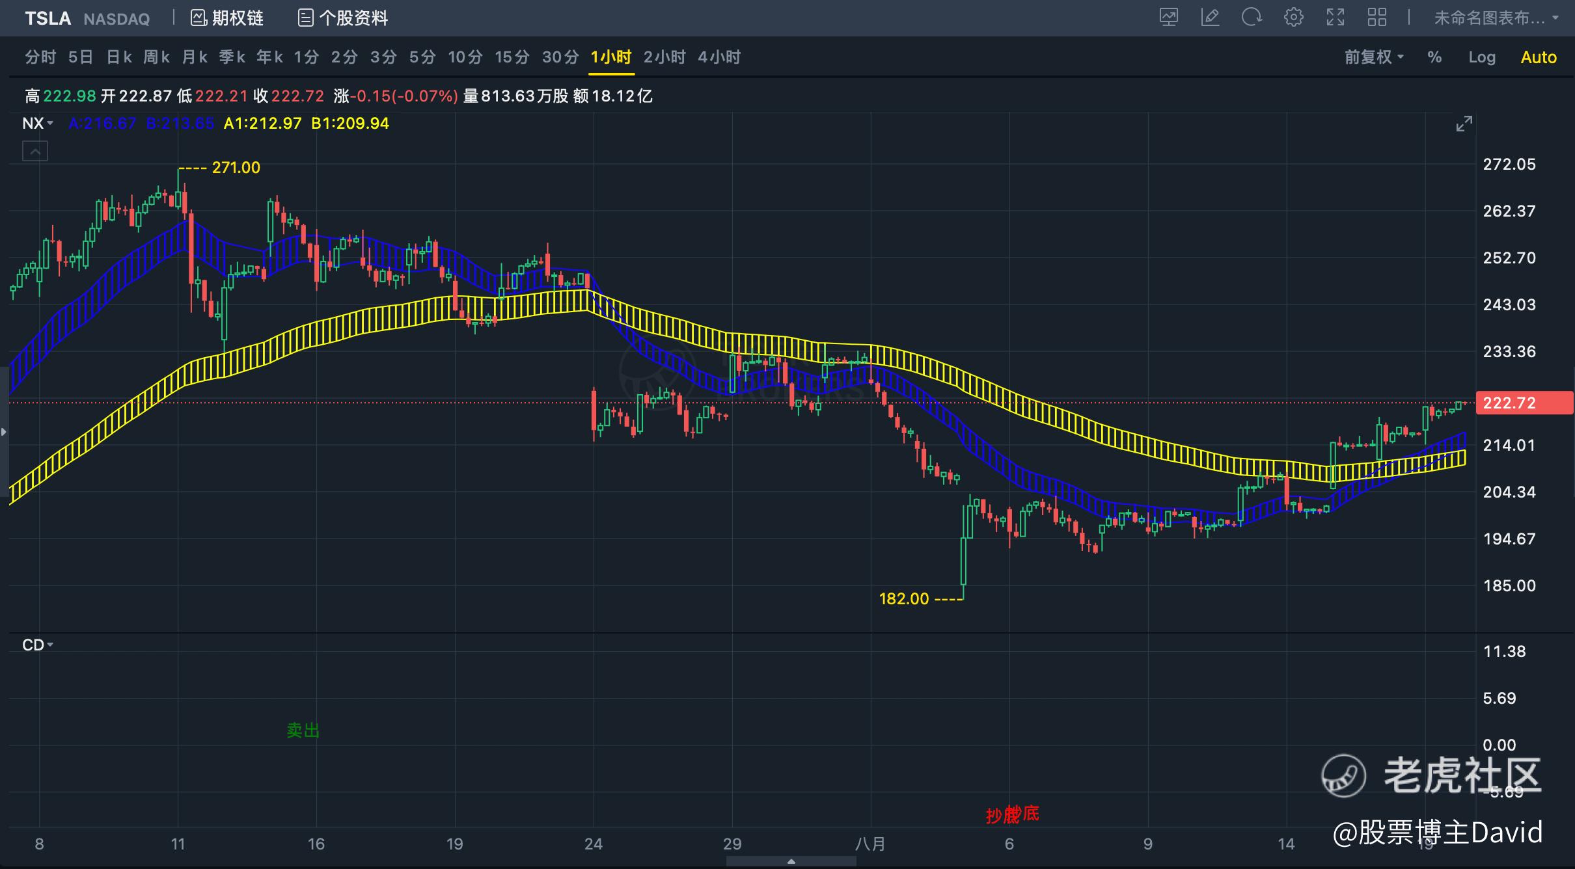This screenshot has height=869, width=1575.
Task: Toggle Auto scale mode
Action: pyautogui.click(x=1539, y=57)
